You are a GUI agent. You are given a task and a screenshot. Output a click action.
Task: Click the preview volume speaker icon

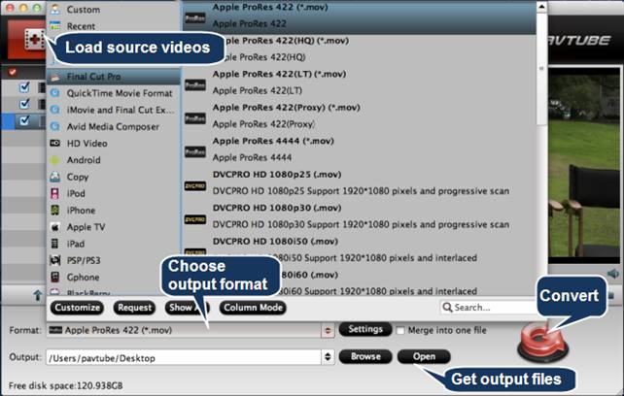613,274
